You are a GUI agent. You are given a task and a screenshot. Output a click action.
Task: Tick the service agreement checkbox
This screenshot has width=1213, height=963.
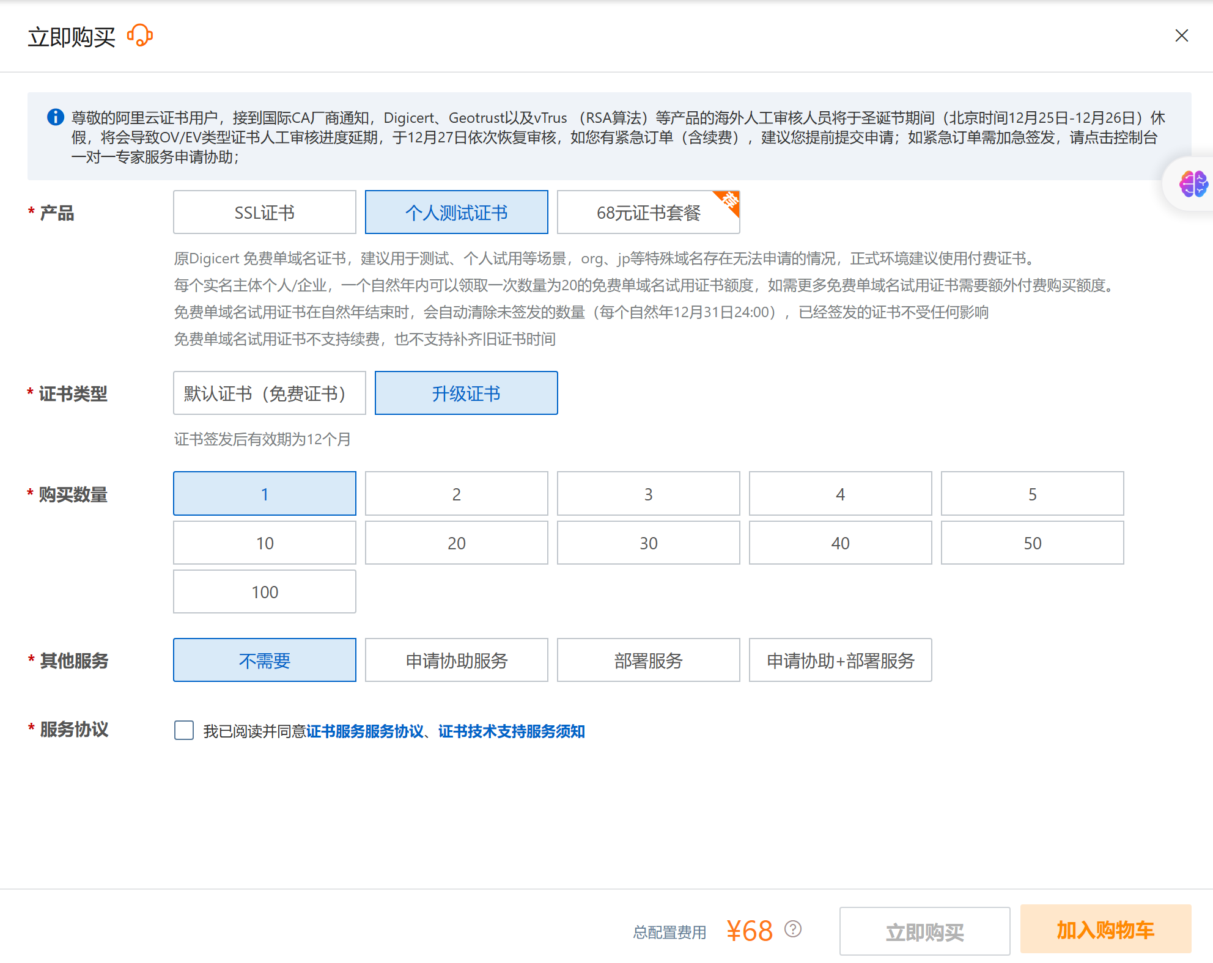(184, 730)
